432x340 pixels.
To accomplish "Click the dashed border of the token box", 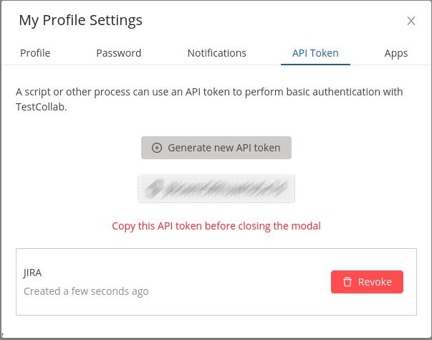I will coord(216,202).
